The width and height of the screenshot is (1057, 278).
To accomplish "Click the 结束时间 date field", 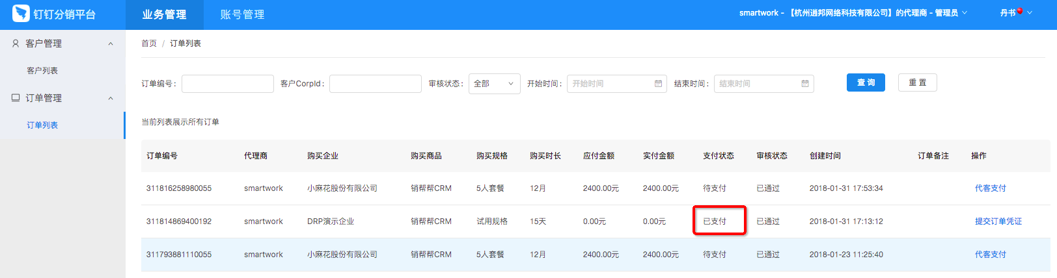I will [x=764, y=84].
